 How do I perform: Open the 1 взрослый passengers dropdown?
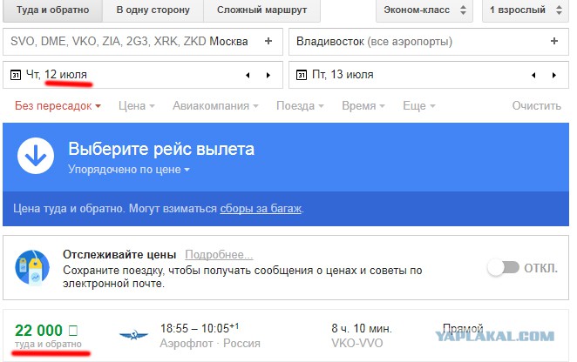[x=526, y=10]
